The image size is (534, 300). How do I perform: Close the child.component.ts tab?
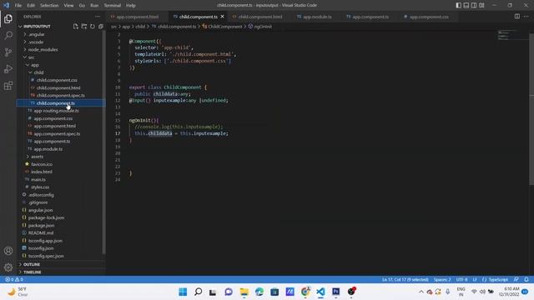click(x=223, y=17)
